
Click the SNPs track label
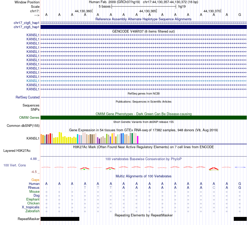(35, 109)
